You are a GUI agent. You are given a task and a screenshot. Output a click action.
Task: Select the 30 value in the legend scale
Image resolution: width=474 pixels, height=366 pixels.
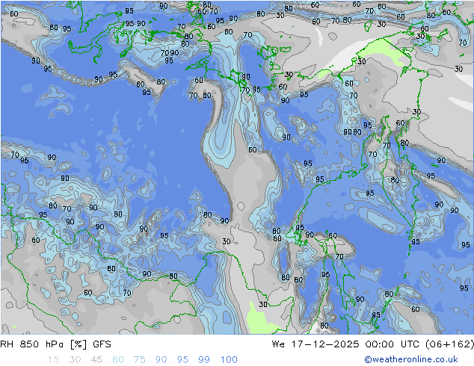(75, 360)
